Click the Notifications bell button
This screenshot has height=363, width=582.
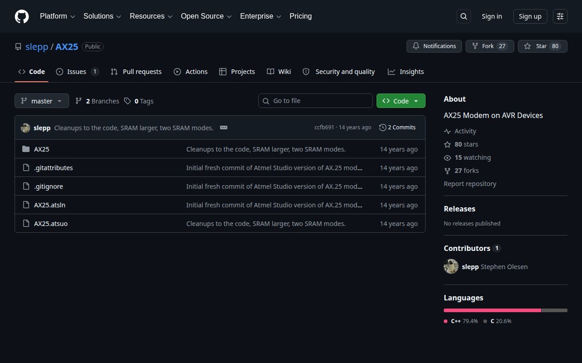tap(434, 46)
